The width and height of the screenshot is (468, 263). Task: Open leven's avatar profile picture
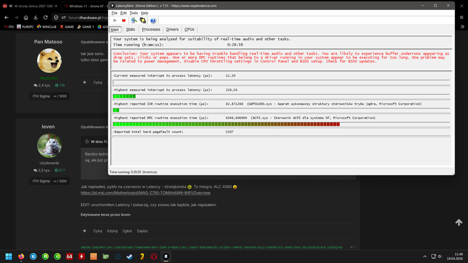49,145
